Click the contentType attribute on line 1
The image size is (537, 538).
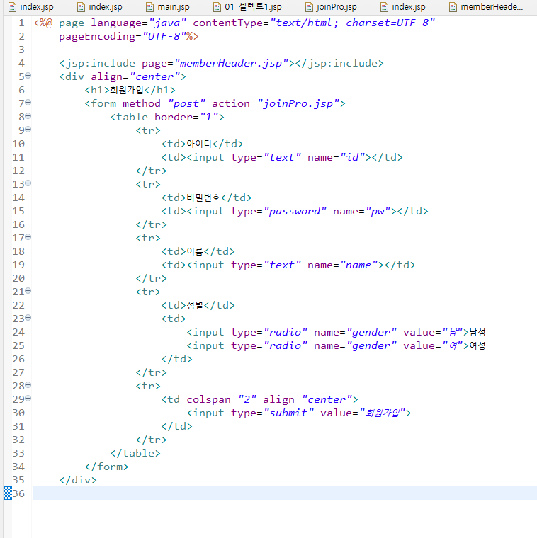[313, 23]
